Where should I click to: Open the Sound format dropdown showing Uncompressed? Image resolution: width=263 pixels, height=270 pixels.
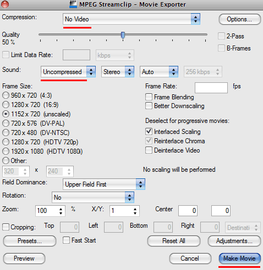click(68, 72)
